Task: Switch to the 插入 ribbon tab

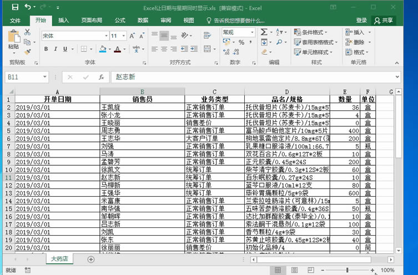Action: click(64, 21)
